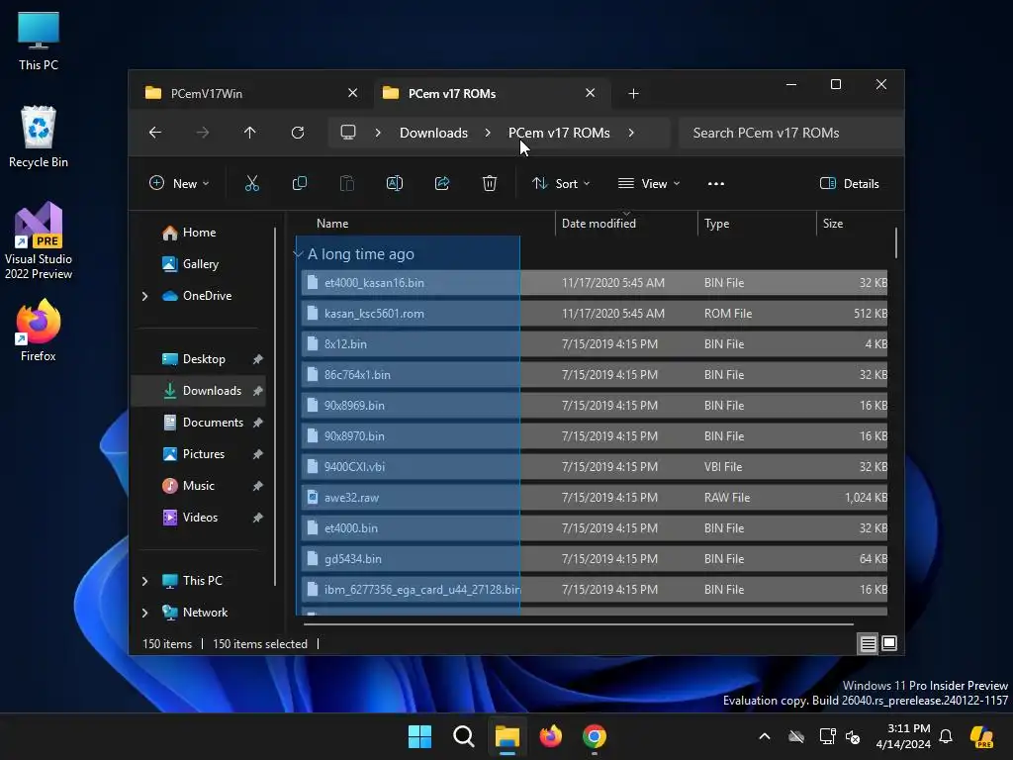The width and height of the screenshot is (1013, 760).
Task: Toggle the Details pane button
Action: pos(849,183)
